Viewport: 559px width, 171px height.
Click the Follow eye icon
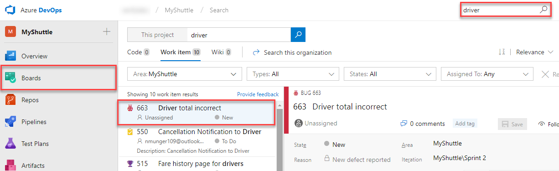pyautogui.click(x=542, y=124)
